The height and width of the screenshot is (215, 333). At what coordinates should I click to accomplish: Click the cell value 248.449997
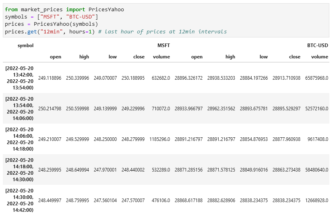pos(50,201)
